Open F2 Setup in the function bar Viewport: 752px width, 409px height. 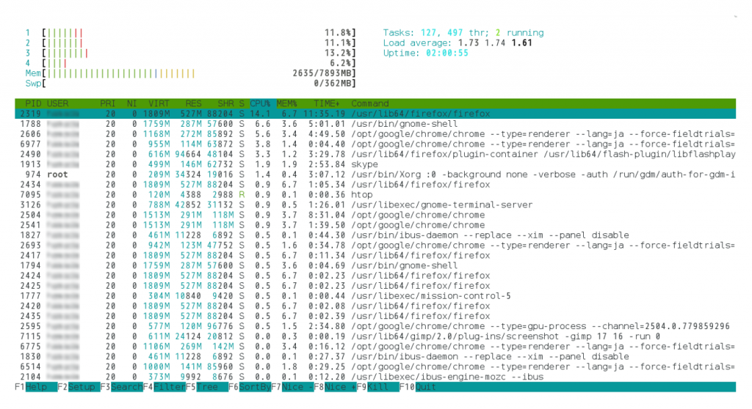(76, 387)
